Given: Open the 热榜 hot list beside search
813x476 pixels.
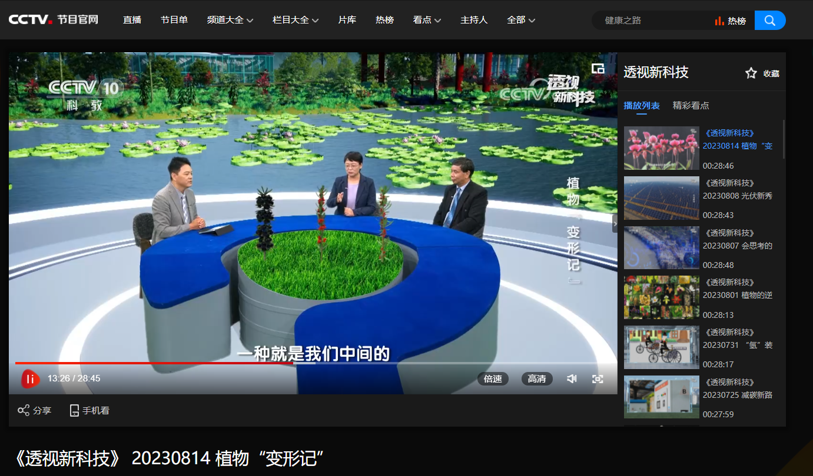Looking at the screenshot, I should (x=731, y=21).
